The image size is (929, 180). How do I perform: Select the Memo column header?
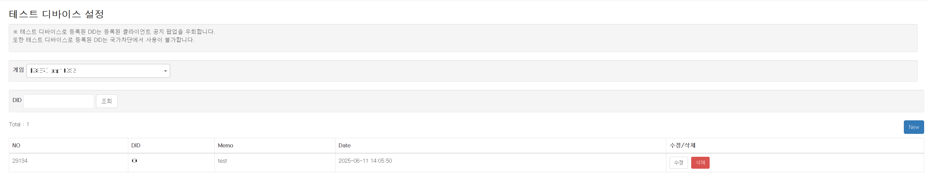(x=225, y=145)
